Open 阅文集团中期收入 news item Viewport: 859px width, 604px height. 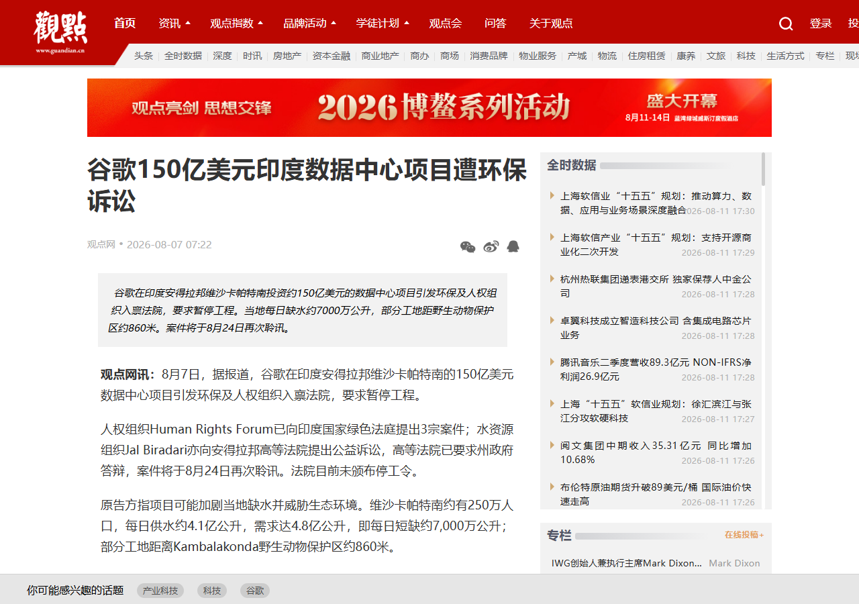[x=656, y=452]
